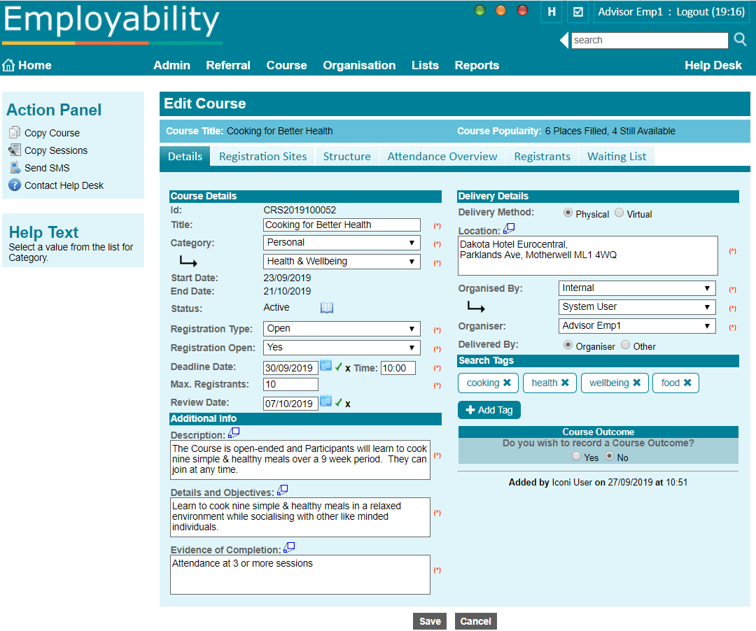Switch to the Registrants tab

[x=542, y=156]
